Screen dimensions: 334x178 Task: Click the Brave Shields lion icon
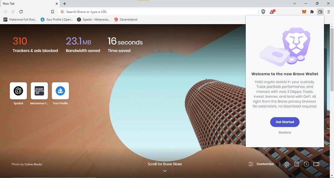(263, 12)
